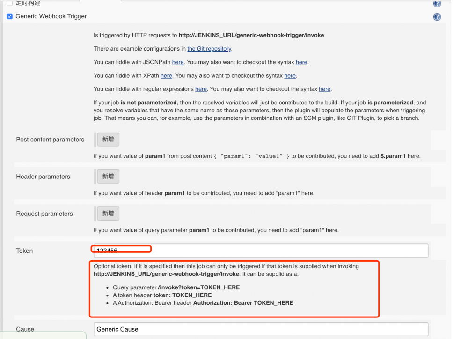Click the JSONPath fiddle "here" link
Image resolution: width=468 pixels, height=339 pixels.
point(177,62)
